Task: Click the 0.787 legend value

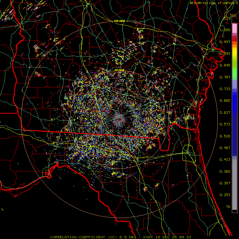Action: (x=225, y=77)
